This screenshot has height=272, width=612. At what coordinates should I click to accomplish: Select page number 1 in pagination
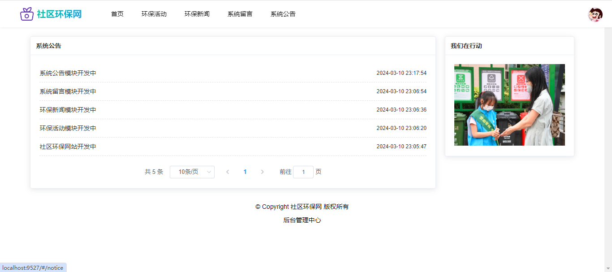point(245,172)
